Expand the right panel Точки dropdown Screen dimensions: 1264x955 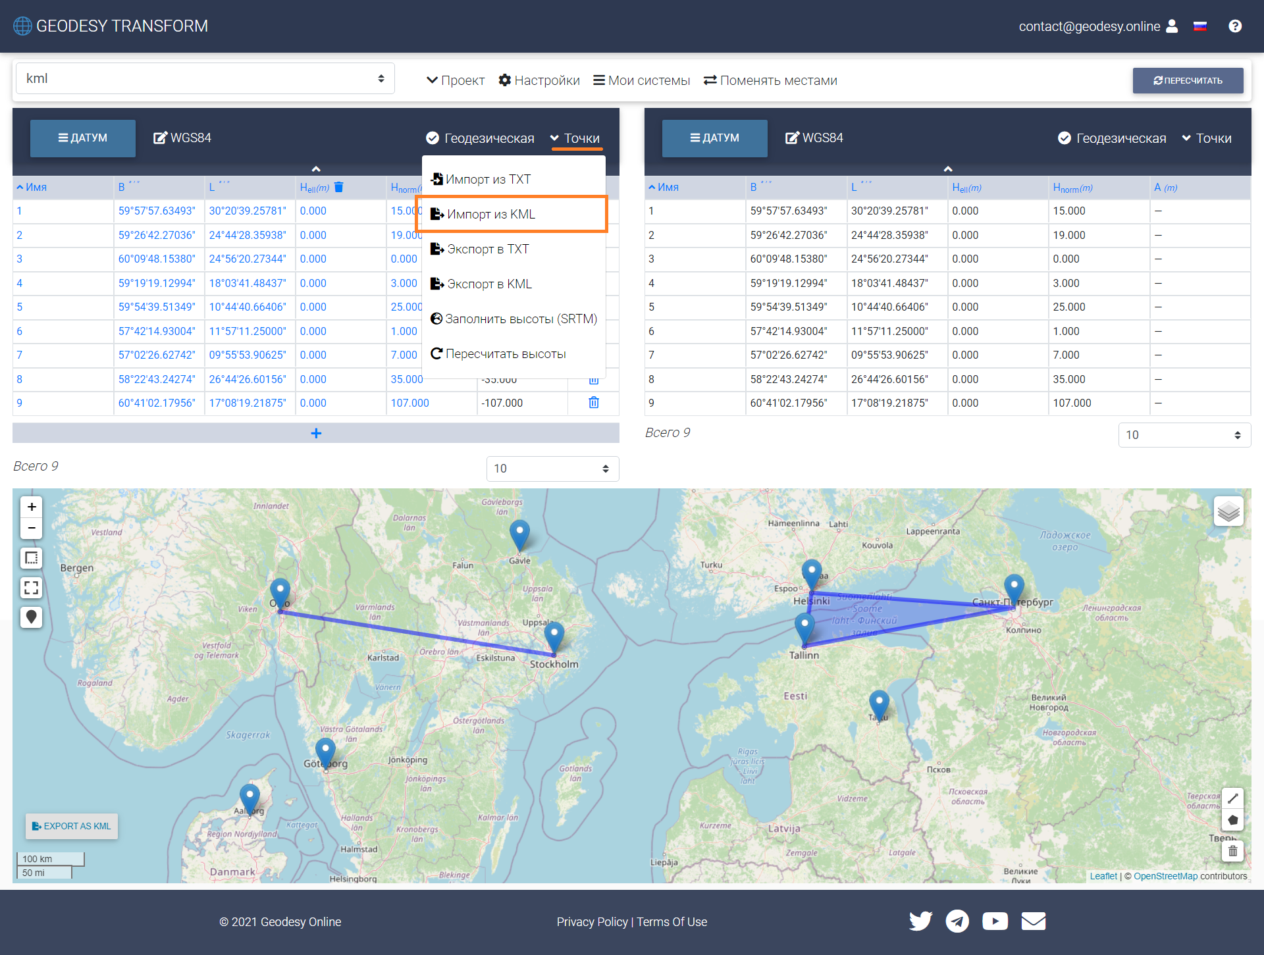point(1206,138)
